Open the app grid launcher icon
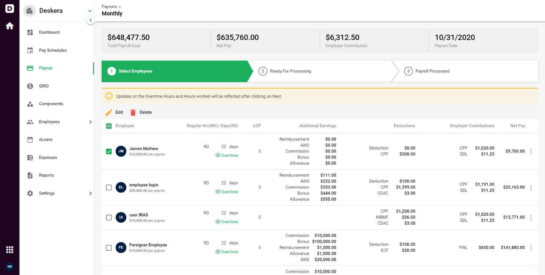 [10, 250]
